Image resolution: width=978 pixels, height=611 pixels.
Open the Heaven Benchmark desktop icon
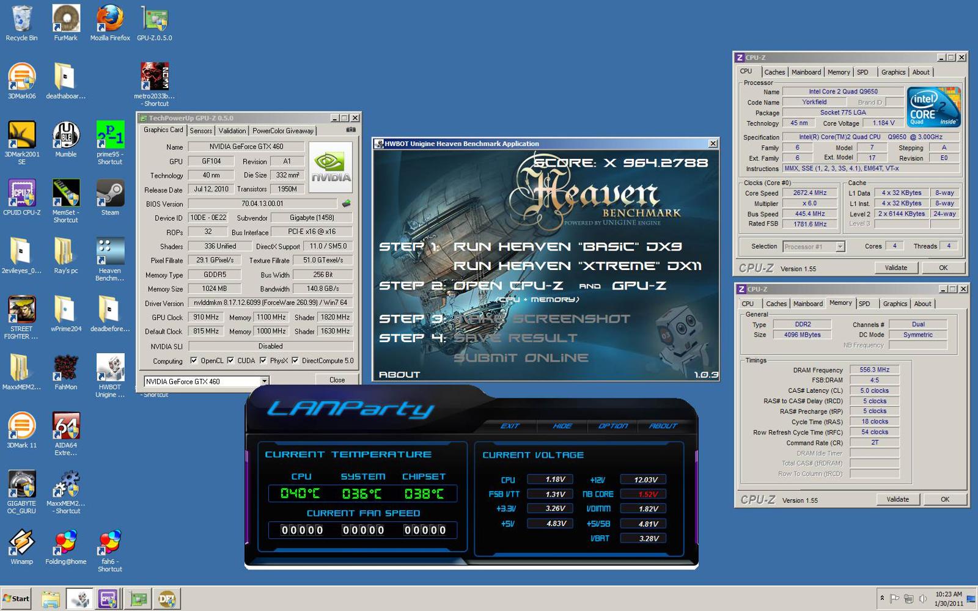point(110,259)
